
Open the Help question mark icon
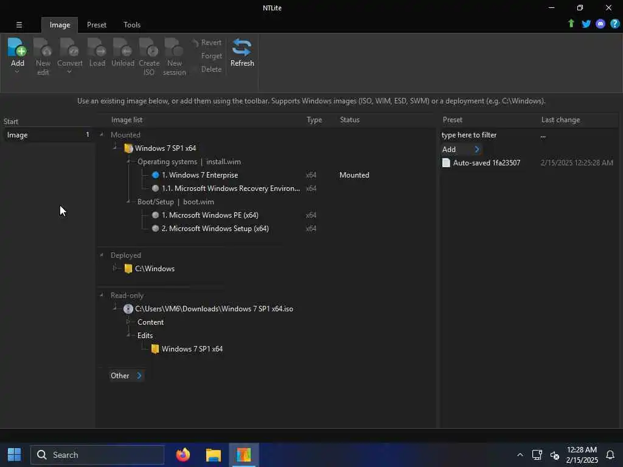tap(614, 24)
